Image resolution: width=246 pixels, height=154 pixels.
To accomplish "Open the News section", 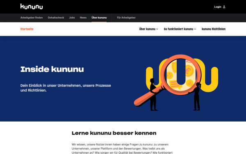I will [83, 18].
